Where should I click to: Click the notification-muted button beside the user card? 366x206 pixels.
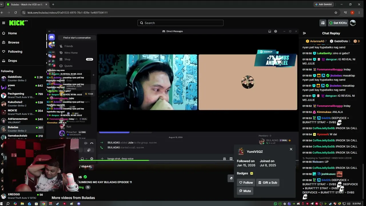click(x=231, y=178)
